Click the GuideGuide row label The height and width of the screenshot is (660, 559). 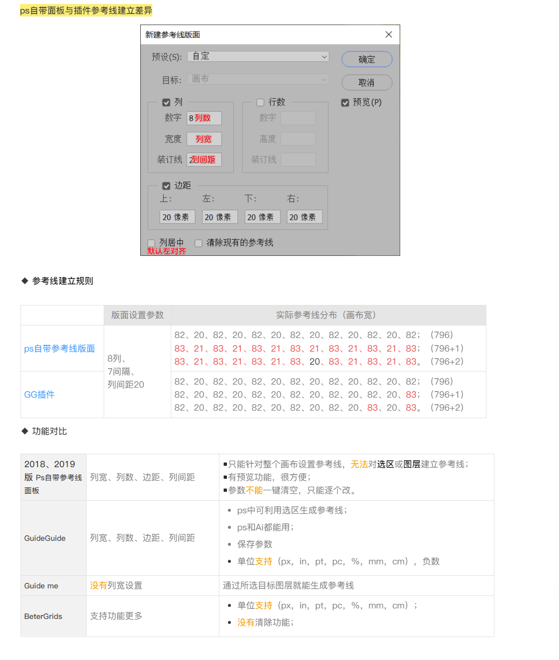point(45,538)
